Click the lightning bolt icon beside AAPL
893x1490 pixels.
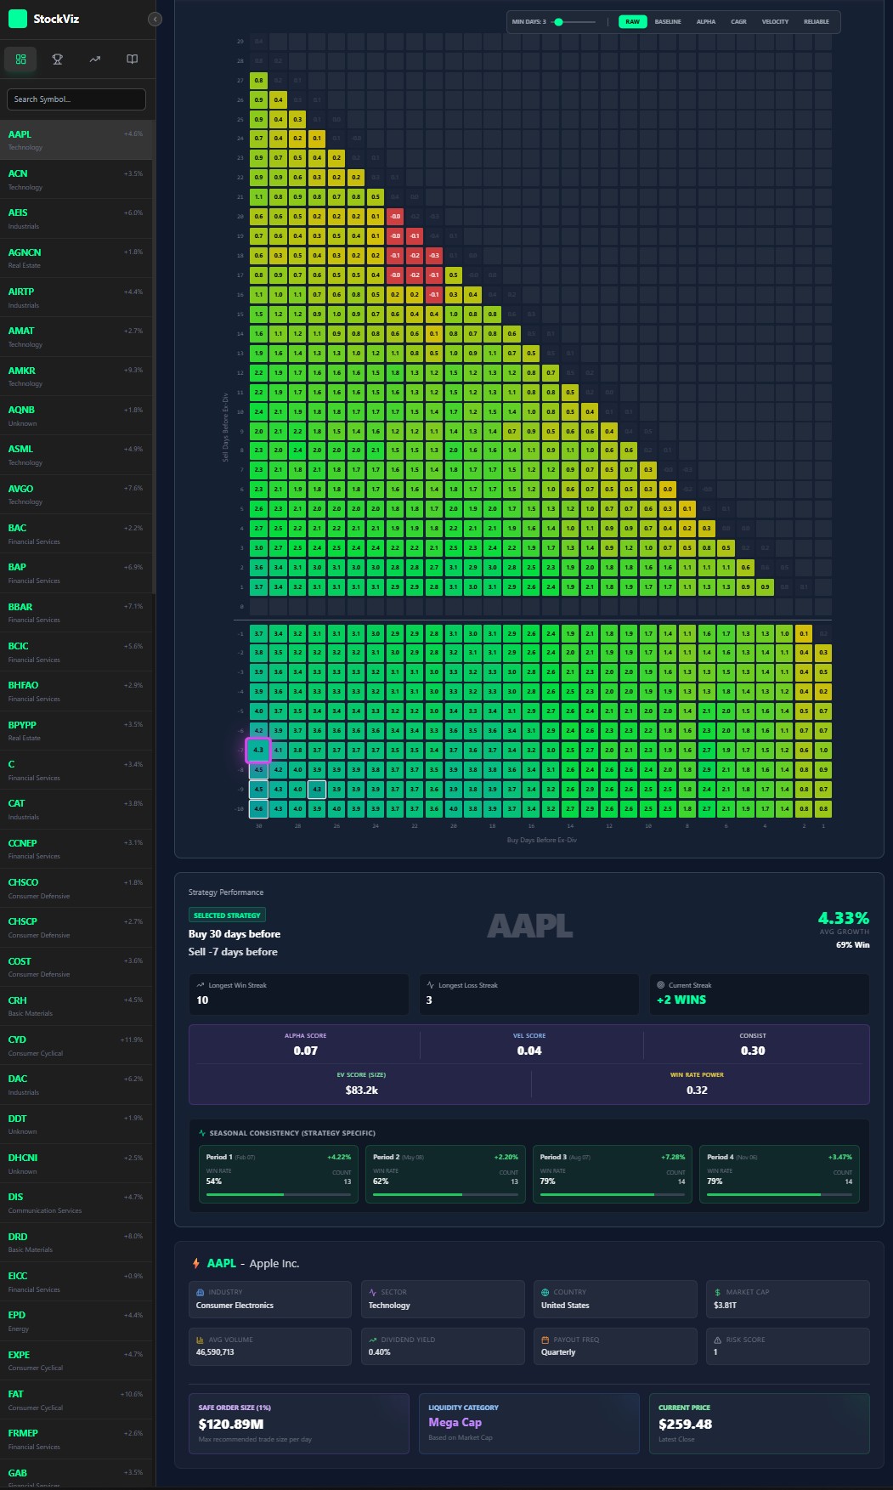196,1263
